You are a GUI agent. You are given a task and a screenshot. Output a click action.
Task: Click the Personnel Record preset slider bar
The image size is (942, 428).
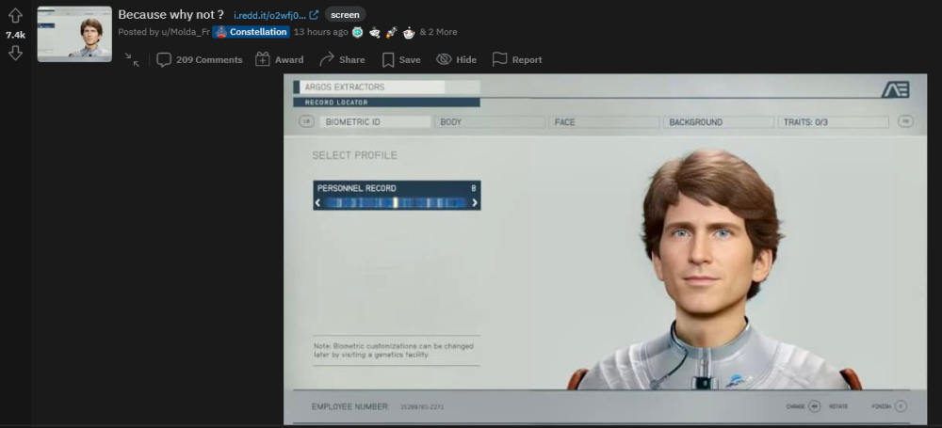coord(396,202)
